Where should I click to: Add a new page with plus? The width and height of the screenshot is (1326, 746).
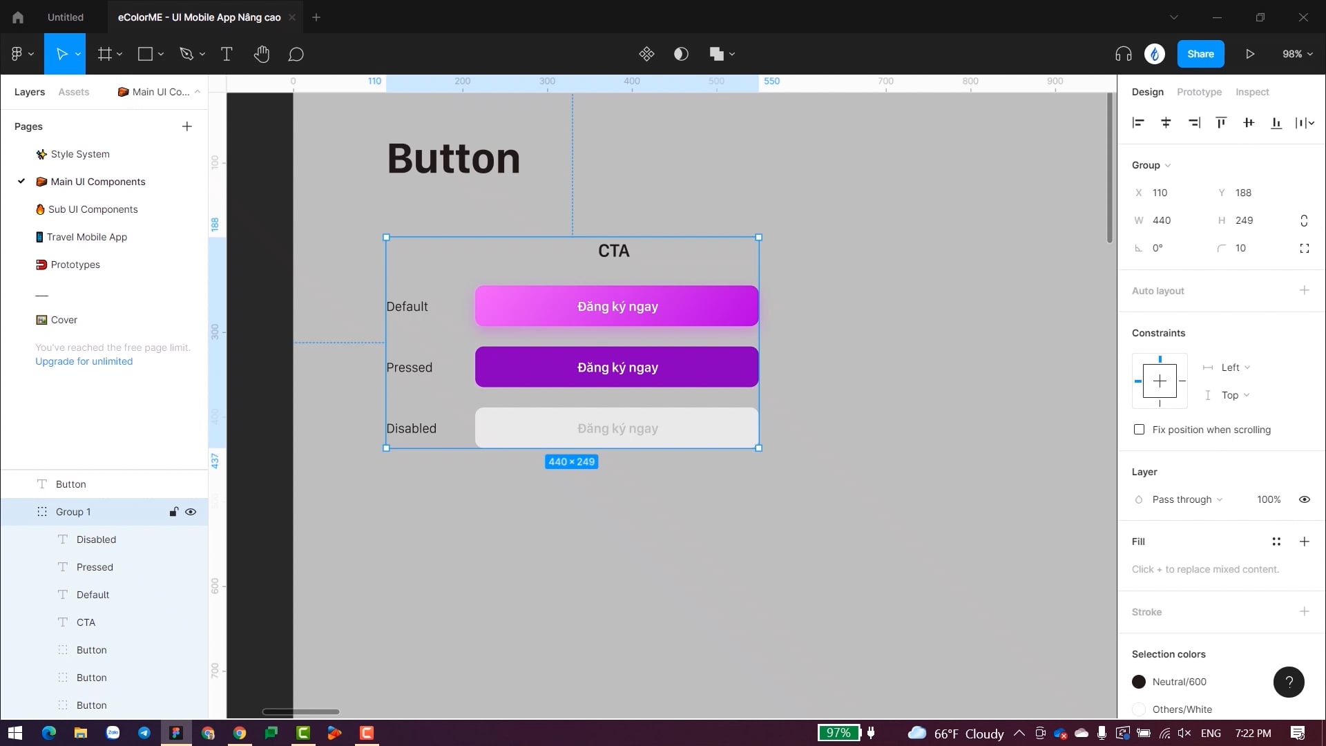186,126
